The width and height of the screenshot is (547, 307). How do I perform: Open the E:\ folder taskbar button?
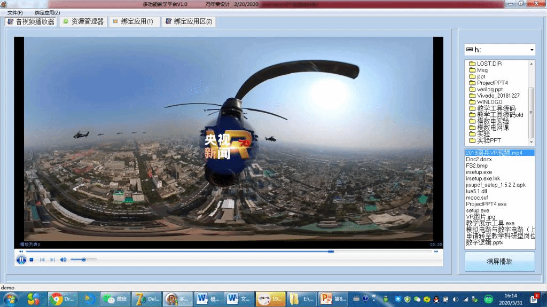(302, 299)
